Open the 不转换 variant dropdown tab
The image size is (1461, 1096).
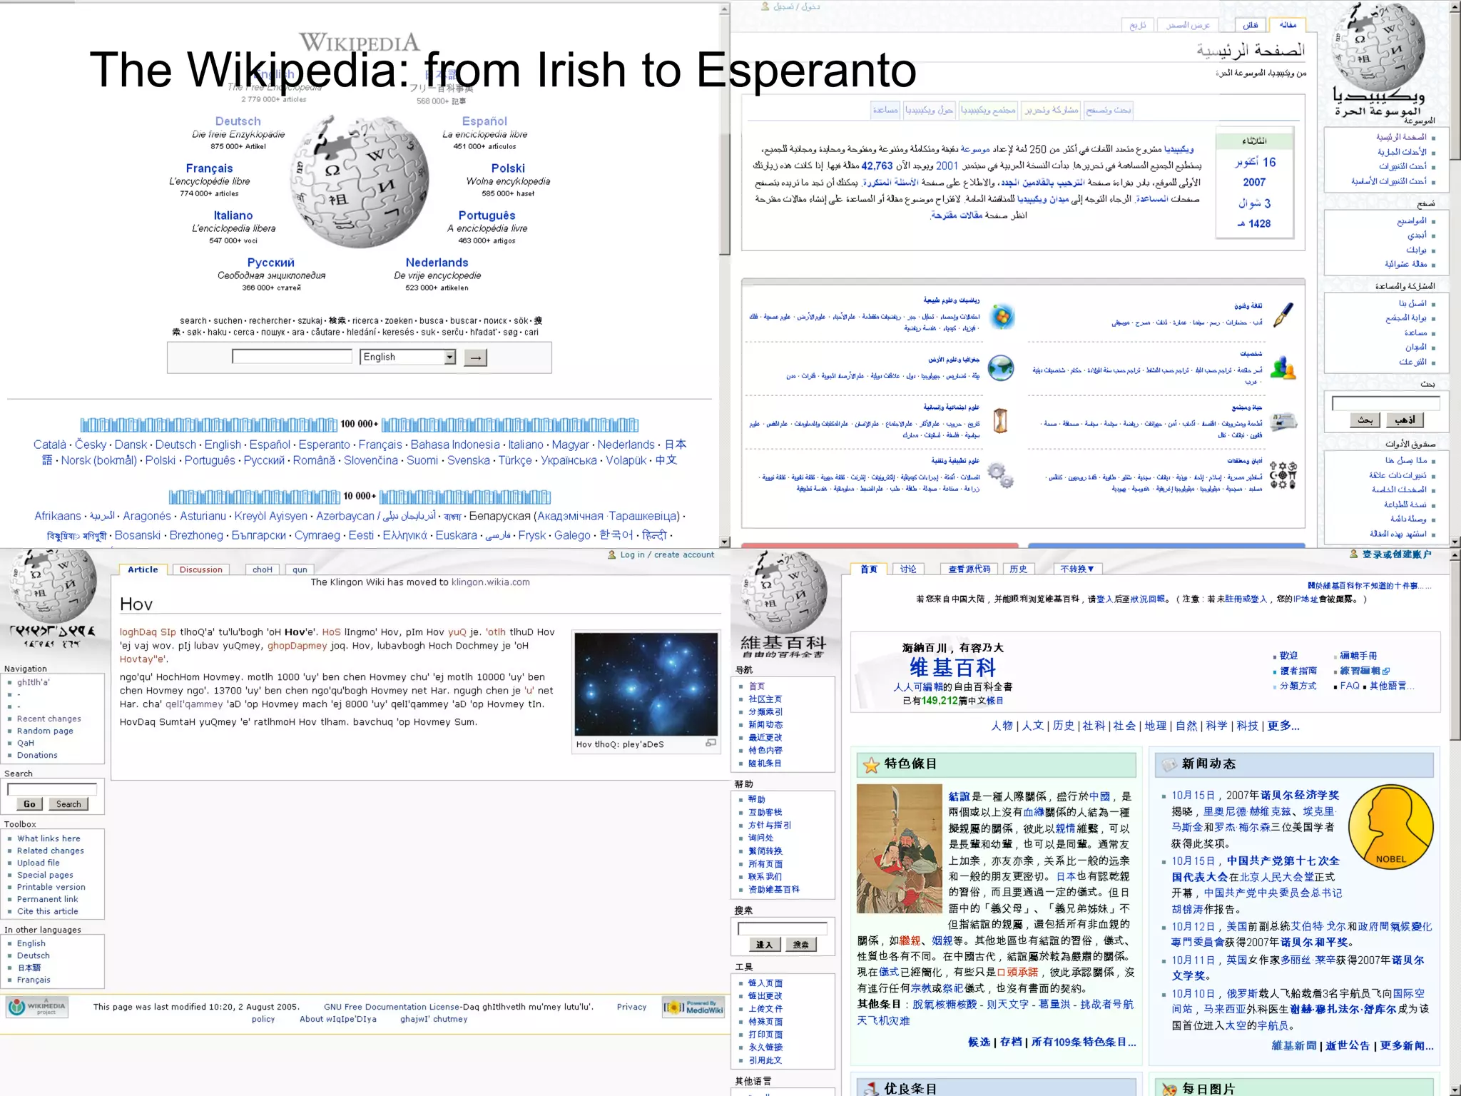(x=1077, y=569)
